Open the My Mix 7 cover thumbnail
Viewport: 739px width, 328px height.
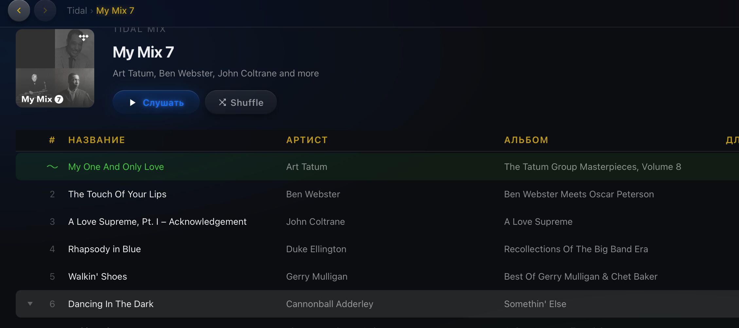(x=55, y=68)
